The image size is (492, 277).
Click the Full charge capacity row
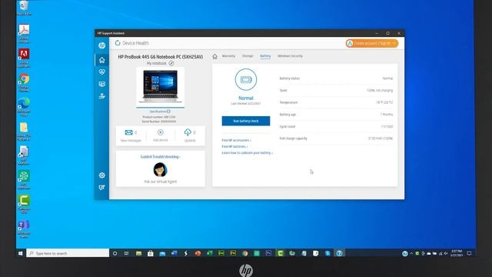336,138
